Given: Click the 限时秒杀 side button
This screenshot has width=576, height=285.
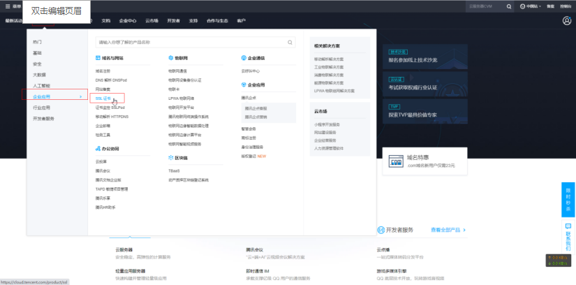Looking at the screenshot, I should point(568,200).
